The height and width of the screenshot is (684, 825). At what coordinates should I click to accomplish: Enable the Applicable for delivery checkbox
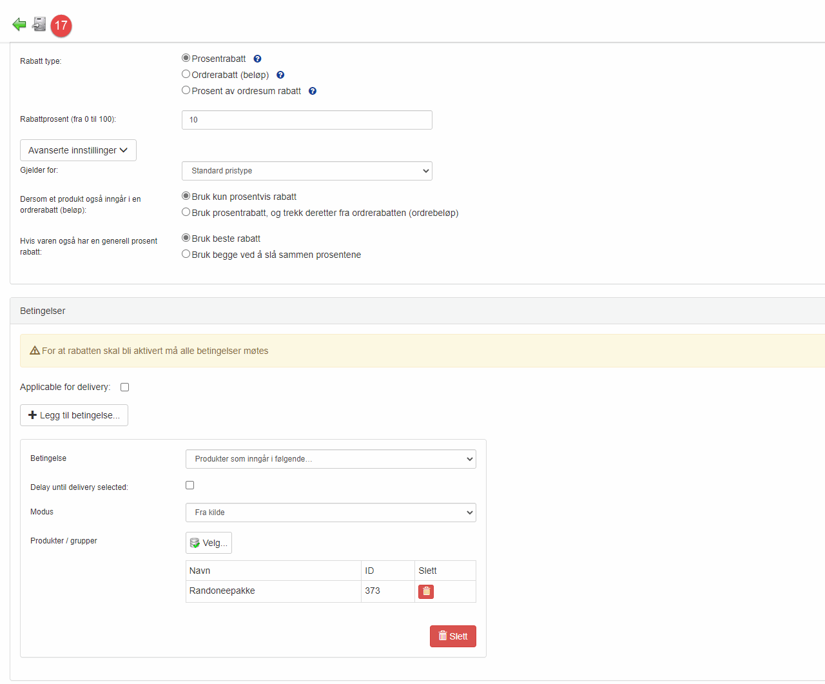coord(125,387)
